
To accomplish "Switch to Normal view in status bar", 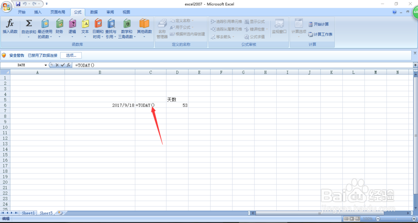I will pos(346,219).
